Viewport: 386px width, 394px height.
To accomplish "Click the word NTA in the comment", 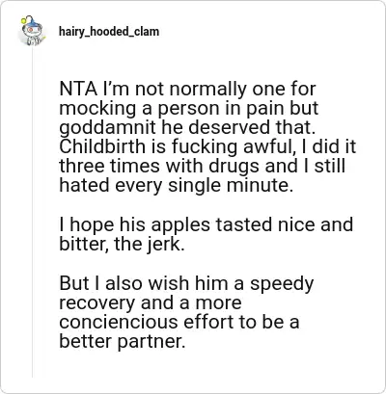I will point(78,89).
